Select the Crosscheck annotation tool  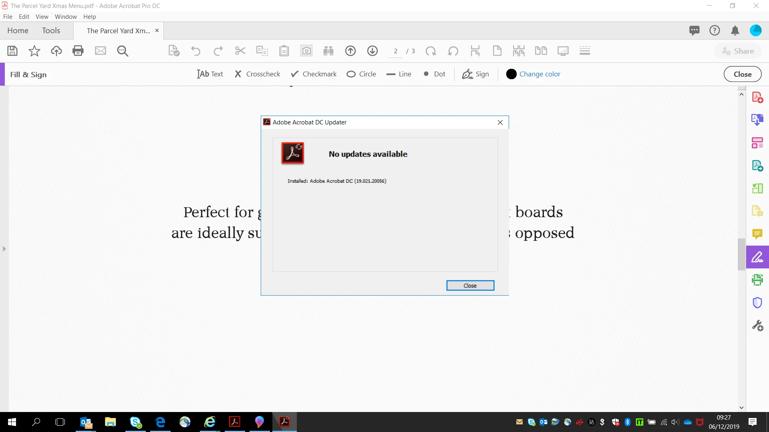click(x=257, y=74)
